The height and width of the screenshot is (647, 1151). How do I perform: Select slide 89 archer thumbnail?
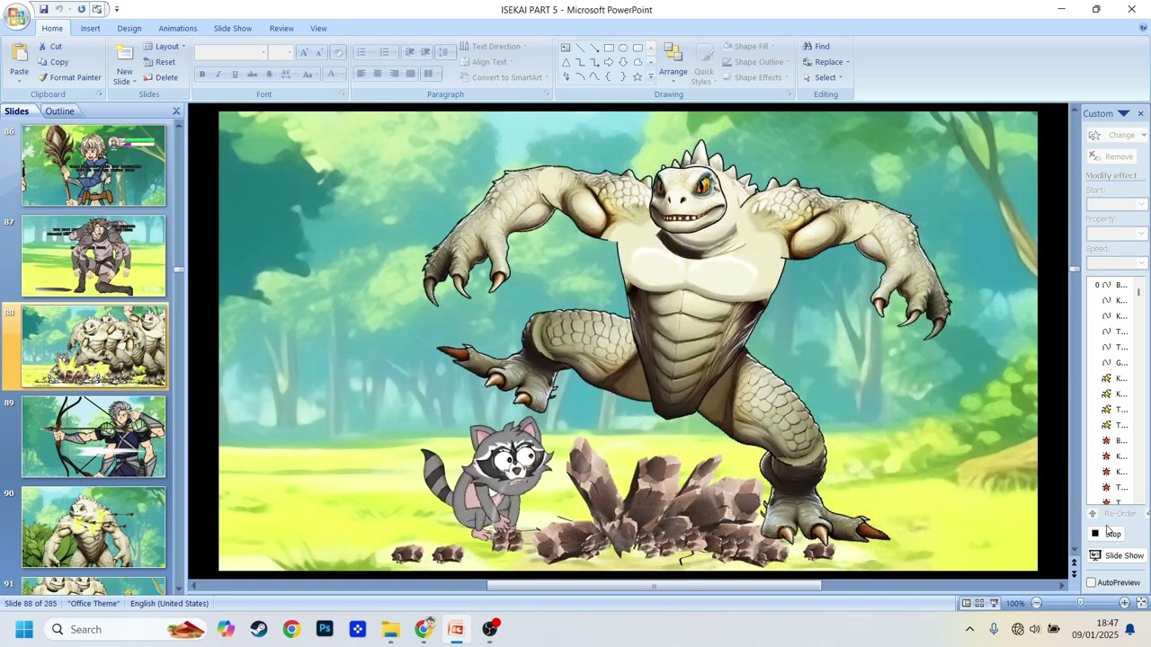point(94,437)
